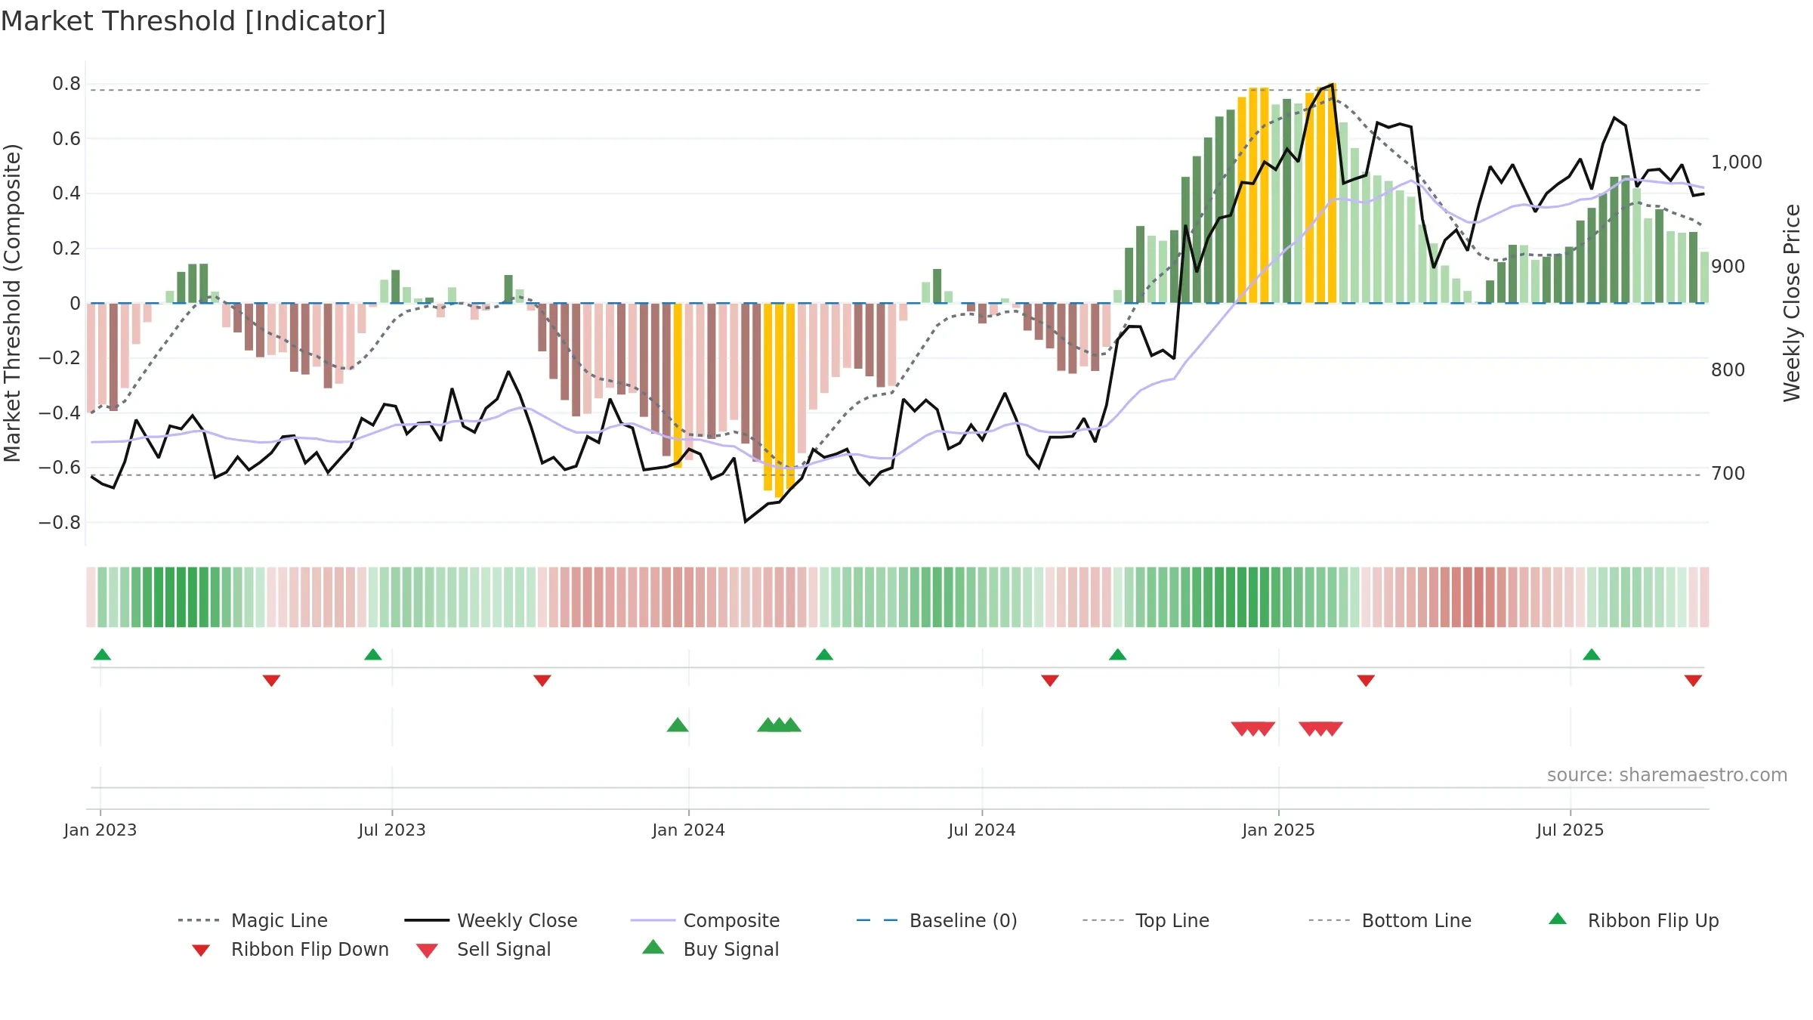Viewport: 1813px width, 1020px height.
Task: Click the 800 price axis label
Action: click(1728, 370)
